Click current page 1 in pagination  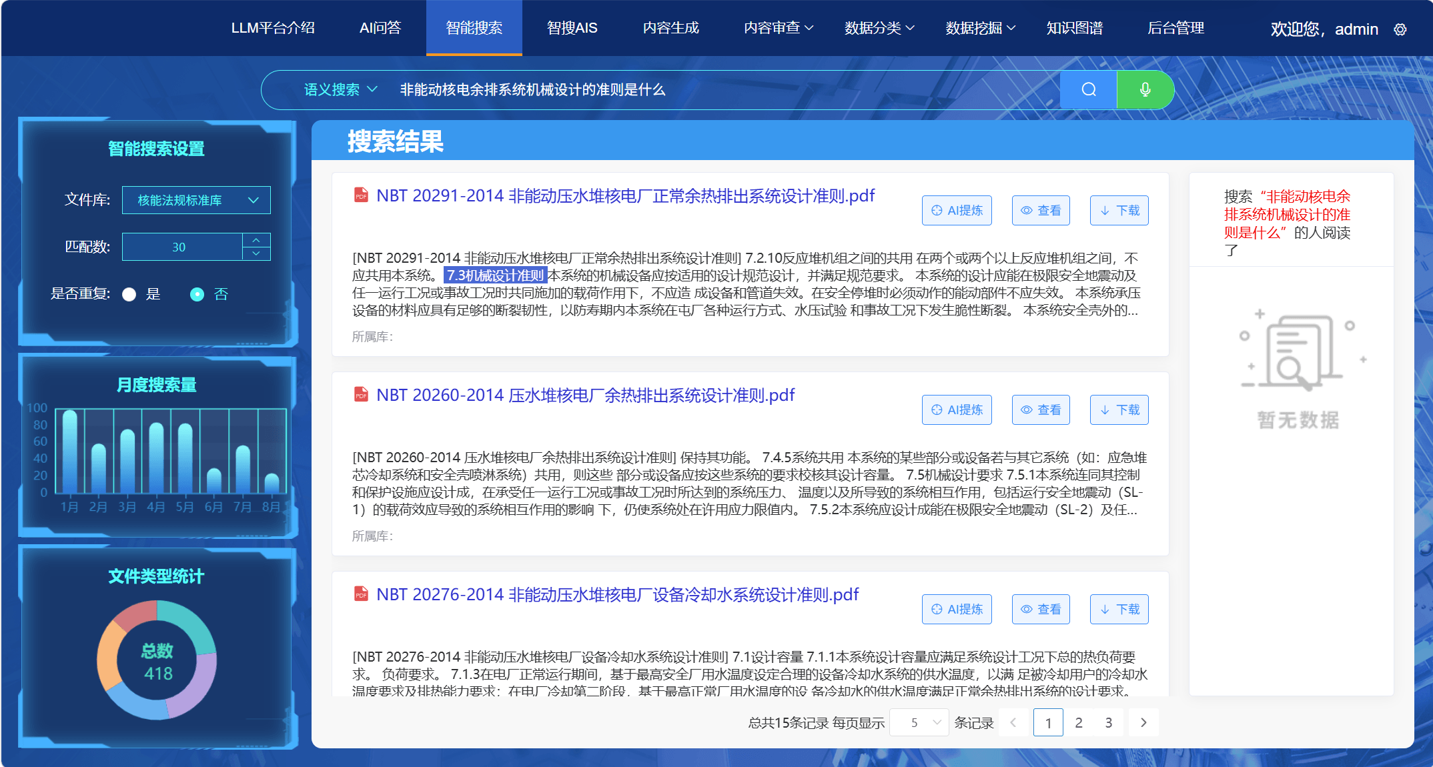click(1048, 723)
